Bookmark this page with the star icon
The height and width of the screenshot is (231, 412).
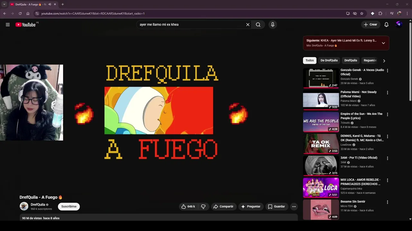(362, 13)
